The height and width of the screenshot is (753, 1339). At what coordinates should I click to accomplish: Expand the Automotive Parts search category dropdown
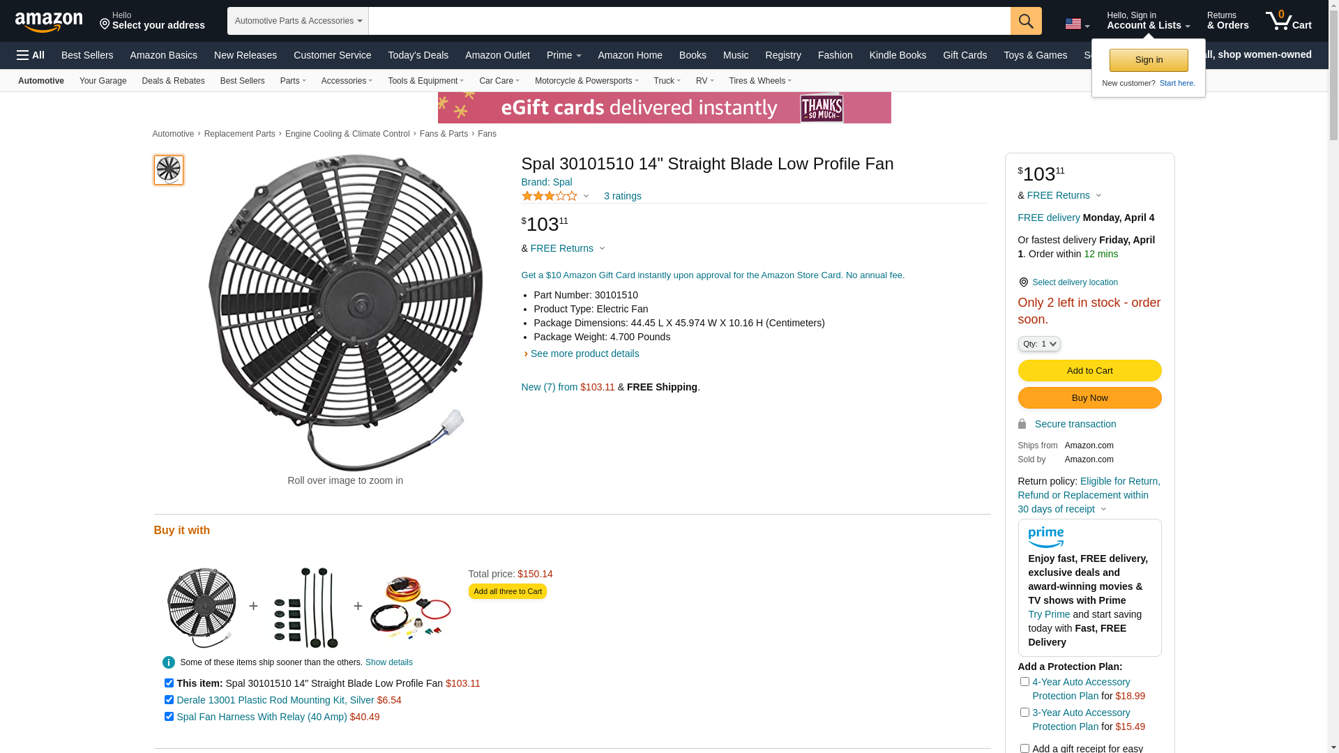click(x=298, y=21)
